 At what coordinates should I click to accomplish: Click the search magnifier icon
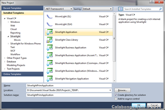(x=160, y=9)
